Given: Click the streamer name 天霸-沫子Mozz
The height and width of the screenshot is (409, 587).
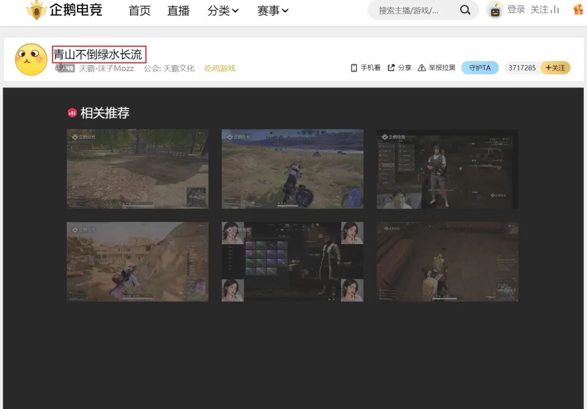Looking at the screenshot, I should [x=107, y=68].
